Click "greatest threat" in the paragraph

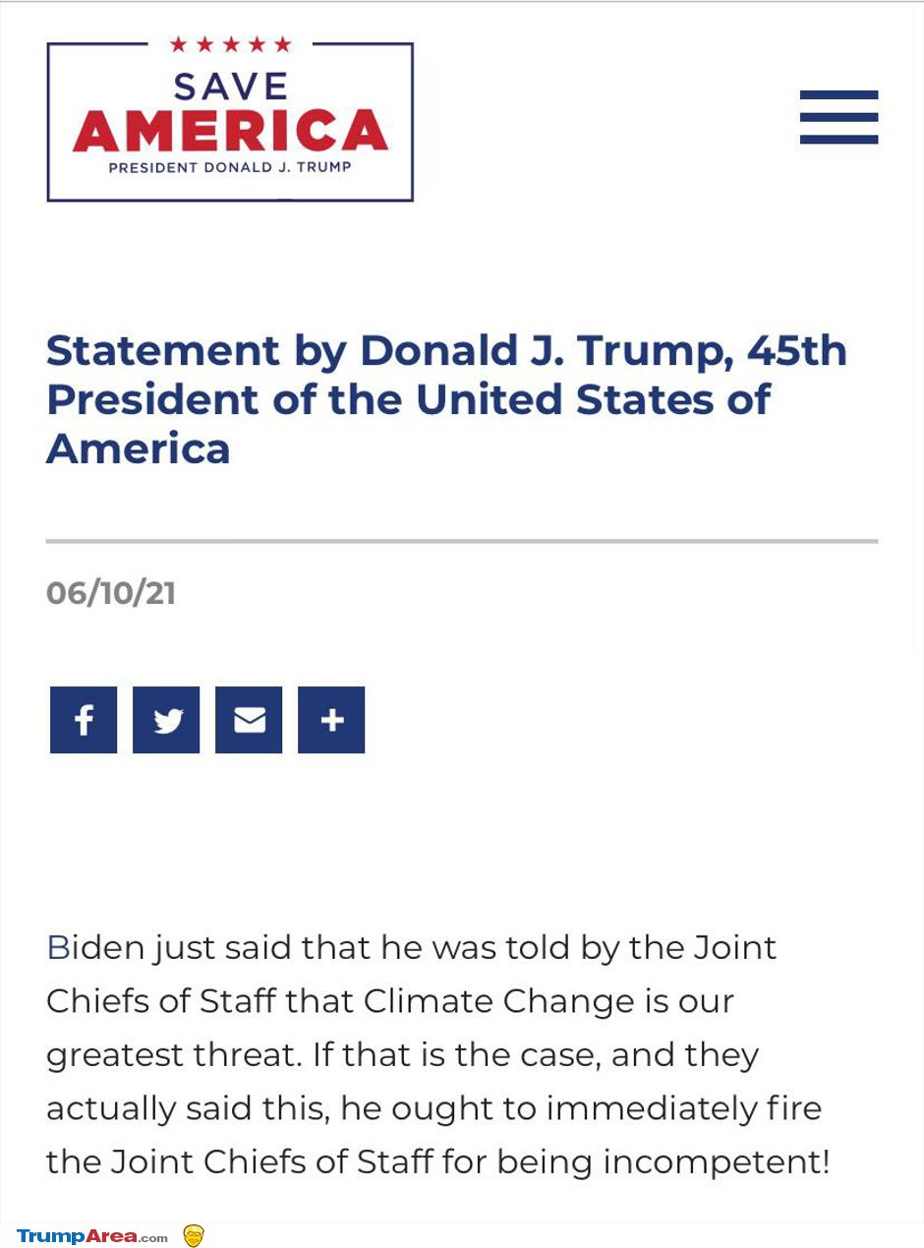click(170, 1055)
